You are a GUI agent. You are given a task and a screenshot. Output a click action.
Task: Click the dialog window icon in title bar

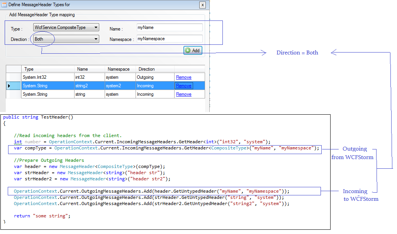(4, 5)
